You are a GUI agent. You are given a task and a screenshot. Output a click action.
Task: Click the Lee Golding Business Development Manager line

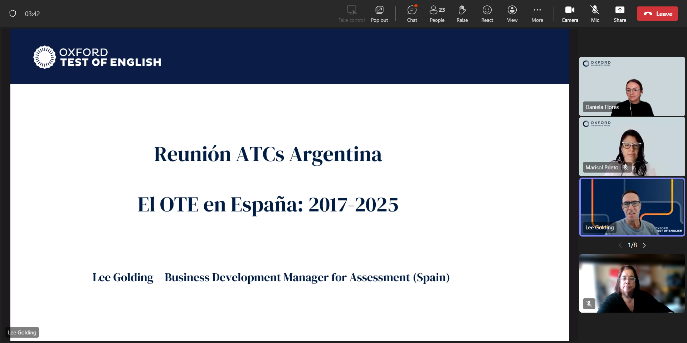(x=271, y=277)
